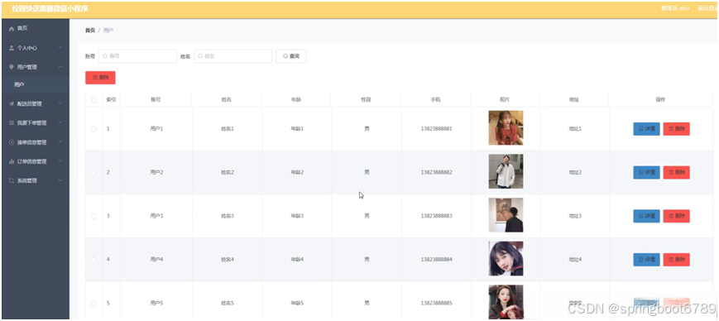Focus the 账号 search input field

pyautogui.click(x=138, y=56)
